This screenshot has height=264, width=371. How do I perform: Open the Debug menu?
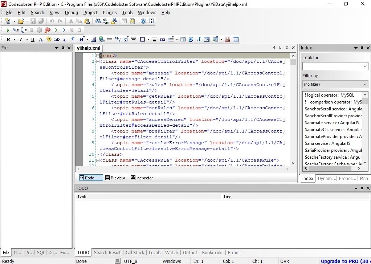pyautogui.click(x=71, y=13)
